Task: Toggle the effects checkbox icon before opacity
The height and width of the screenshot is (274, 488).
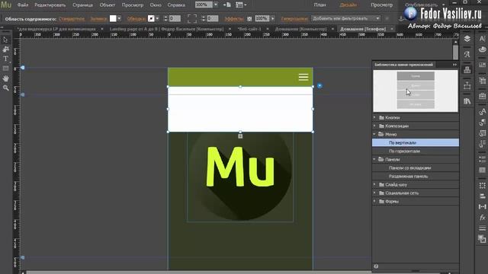Action: point(249,19)
